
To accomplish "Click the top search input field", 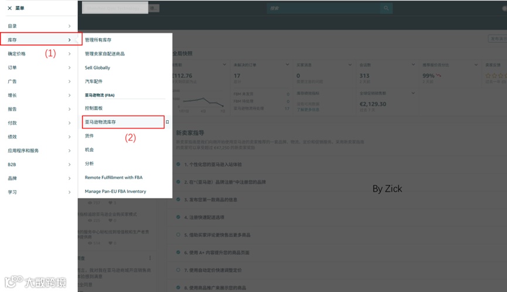I will [324, 8].
